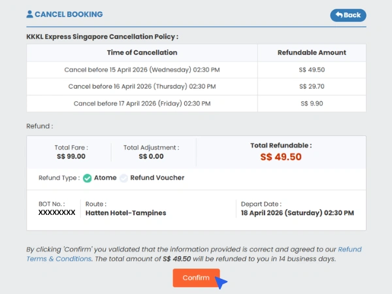
Task: Click the Refundable Amount column header
Action: click(312, 52)
